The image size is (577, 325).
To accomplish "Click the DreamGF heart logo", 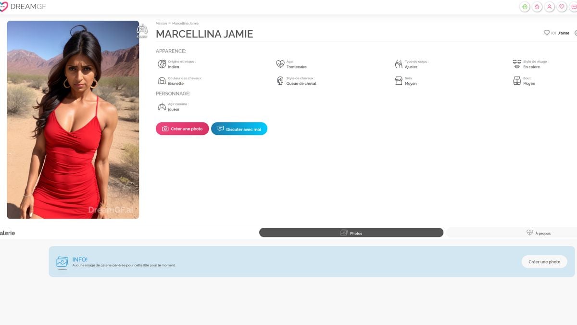I will 3,7.
